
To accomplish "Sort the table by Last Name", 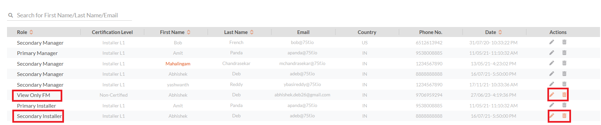I will (x=252, y=32).
